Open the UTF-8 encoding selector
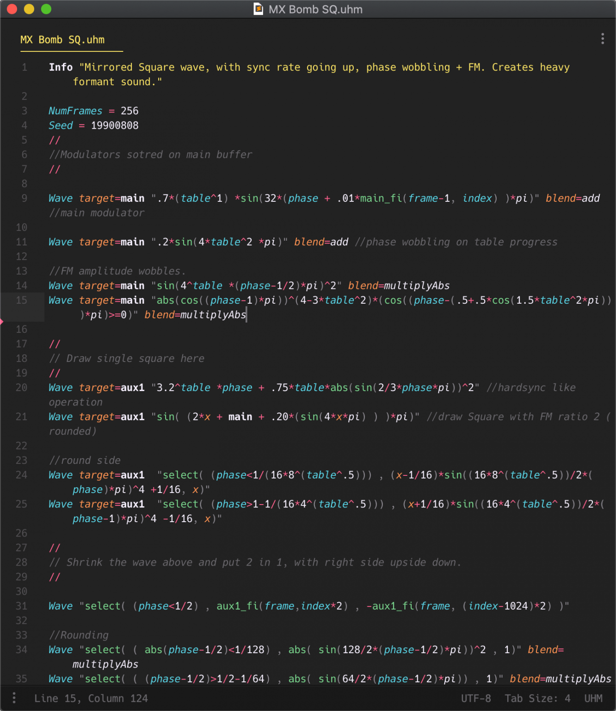This screenshot has width=616, height=711. (475, 698)
